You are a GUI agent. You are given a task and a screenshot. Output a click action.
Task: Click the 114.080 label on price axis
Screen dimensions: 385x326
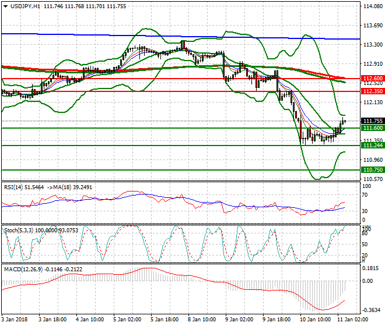tap(372, 6)
